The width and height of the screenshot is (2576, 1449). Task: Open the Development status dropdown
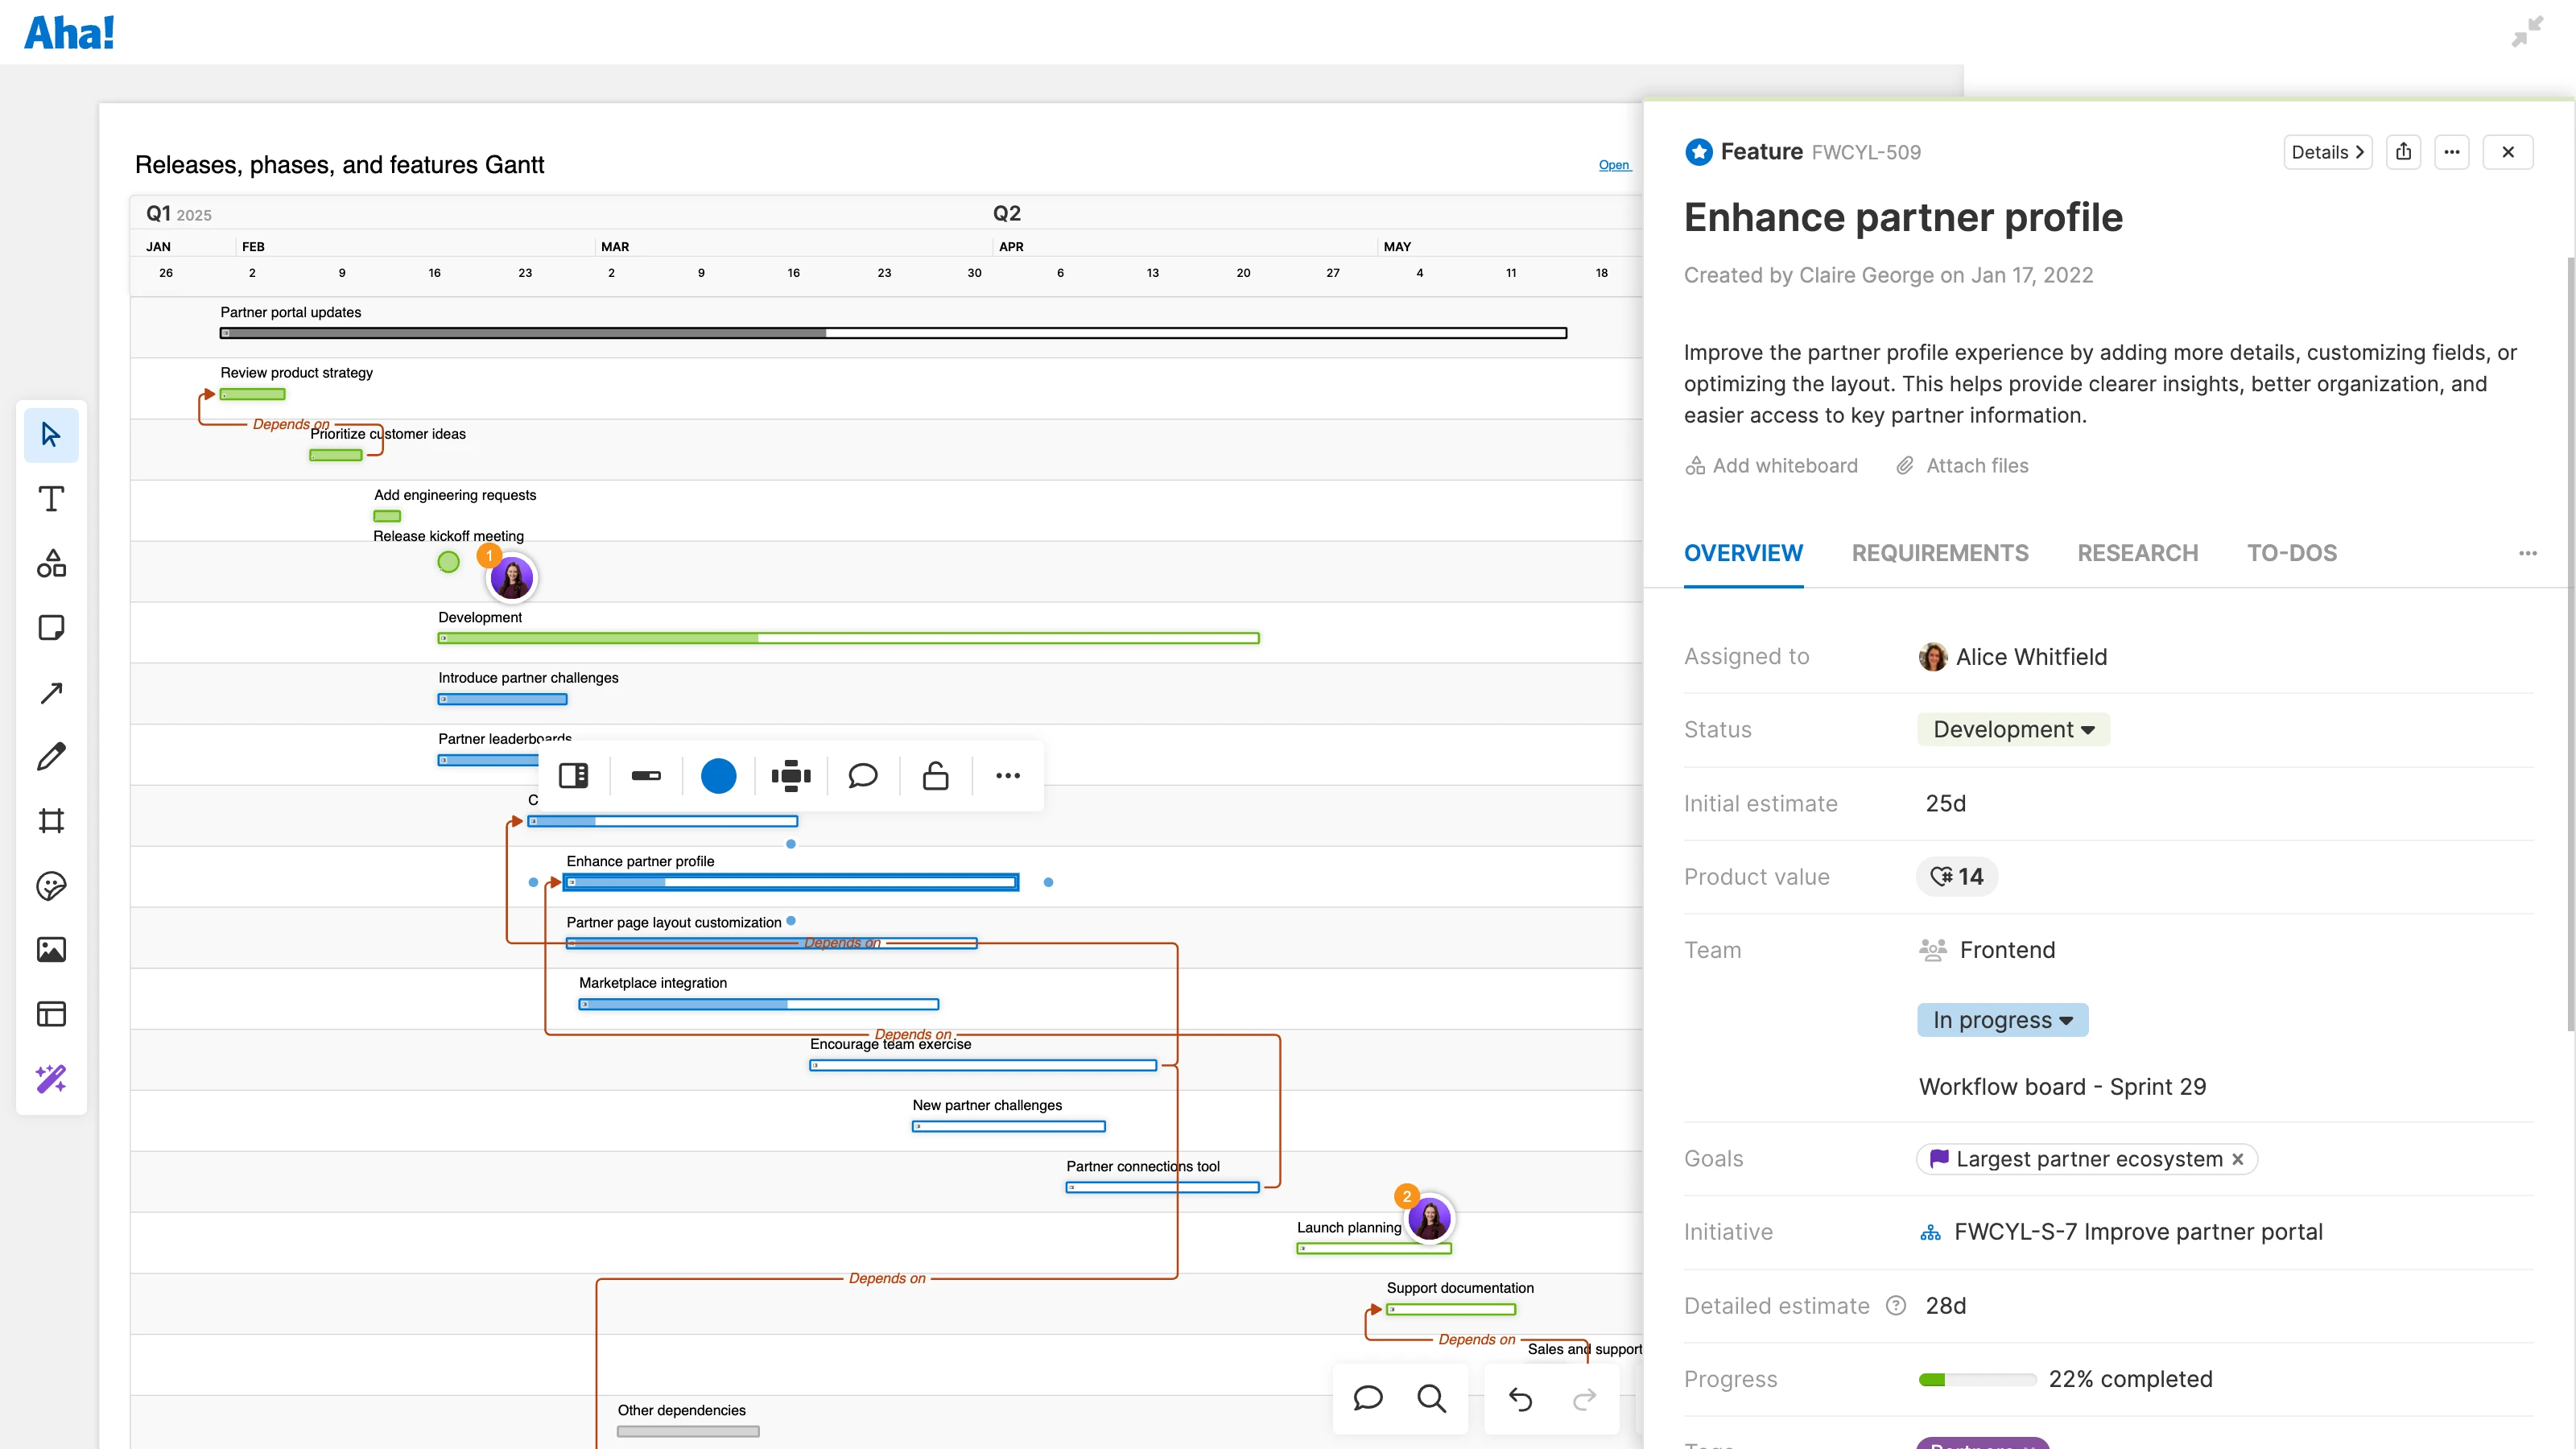point(2013,729)
